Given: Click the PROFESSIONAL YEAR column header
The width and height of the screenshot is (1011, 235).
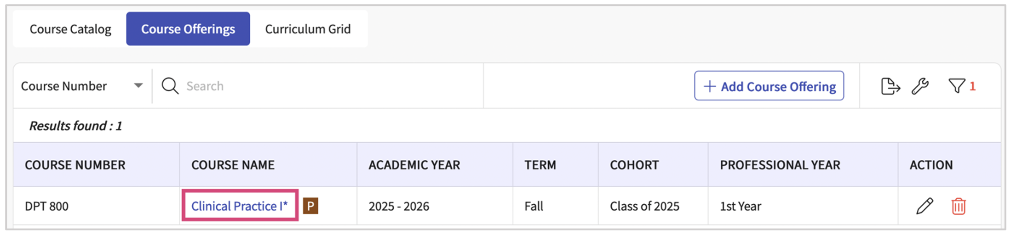Looking at the screenshot, I should (780, 165).
